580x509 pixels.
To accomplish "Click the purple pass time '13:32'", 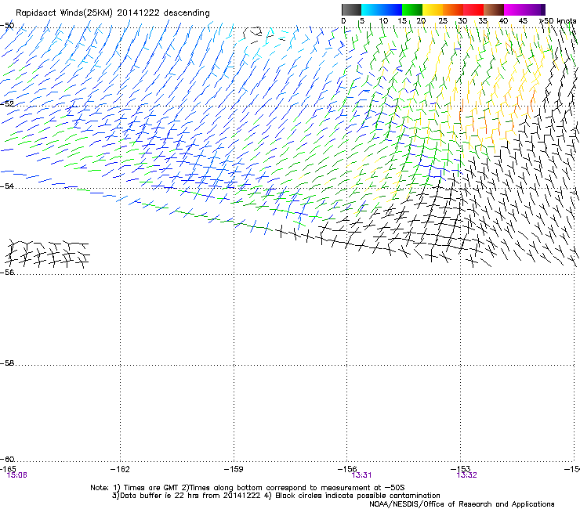I will pyautogui.click(x=466, y=475).
